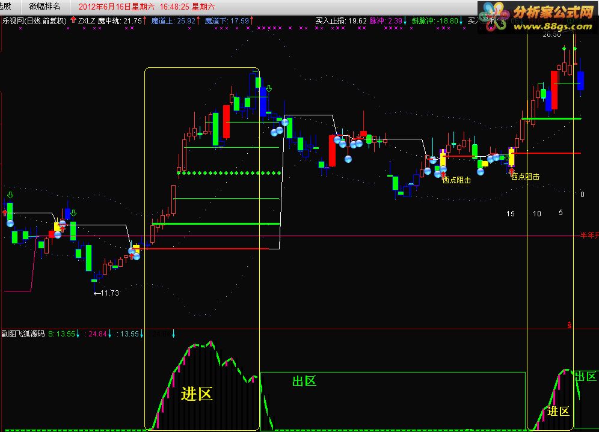Viewport: 599px width, 432px height.
Task: Click the right 西点阻击 signal label
Action: tap(525, 176)
